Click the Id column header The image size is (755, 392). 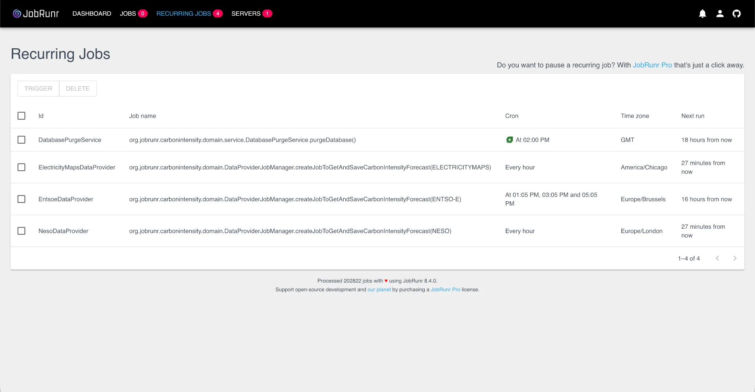pos(41,116)
